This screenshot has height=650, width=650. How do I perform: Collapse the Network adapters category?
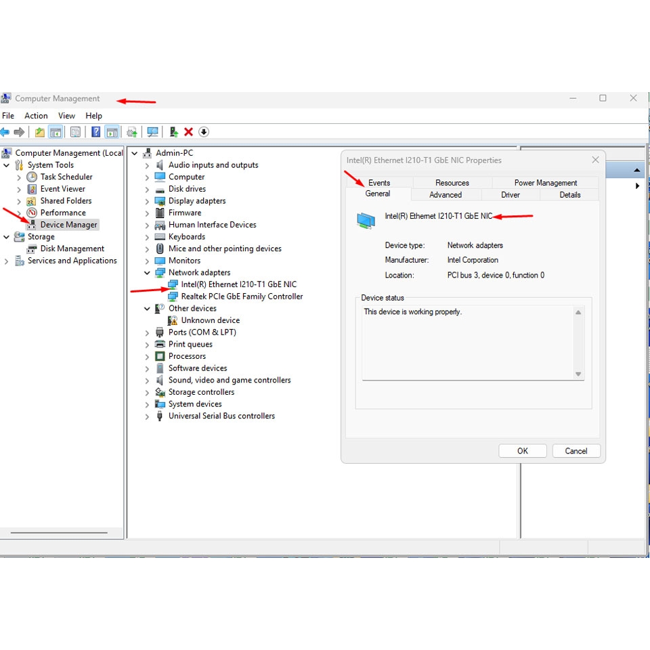(147, 273)
